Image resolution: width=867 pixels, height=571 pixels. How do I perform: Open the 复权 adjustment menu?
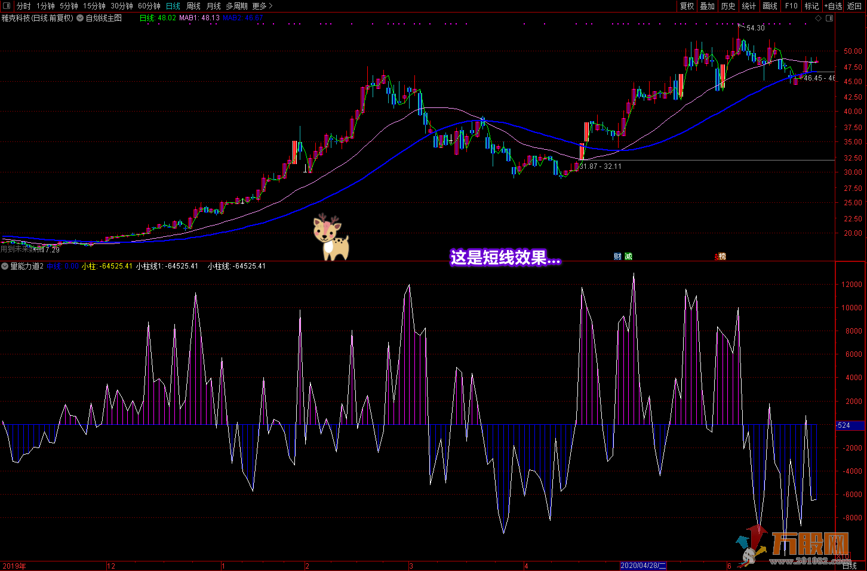coord(687,6)
